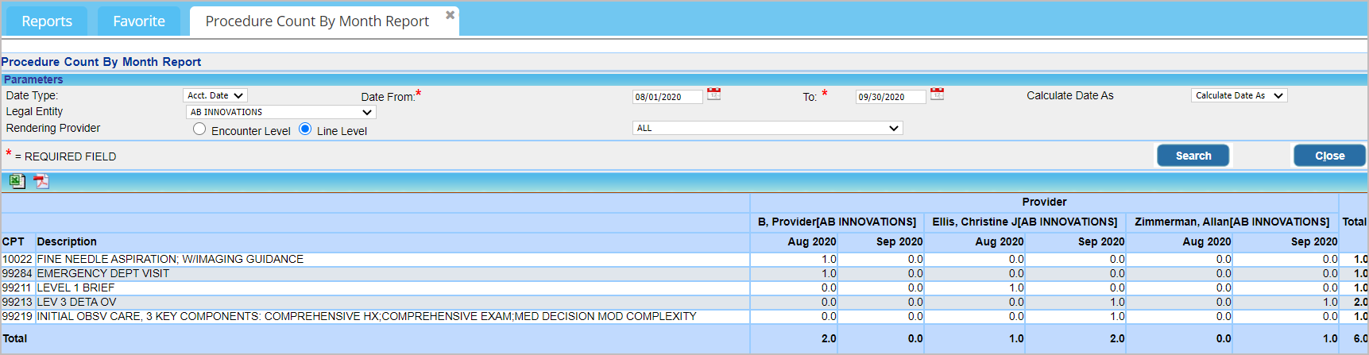This screenshot has width=1369, height=355.
Task: Open the Date From calendar picker
Action: click(714, 95)
